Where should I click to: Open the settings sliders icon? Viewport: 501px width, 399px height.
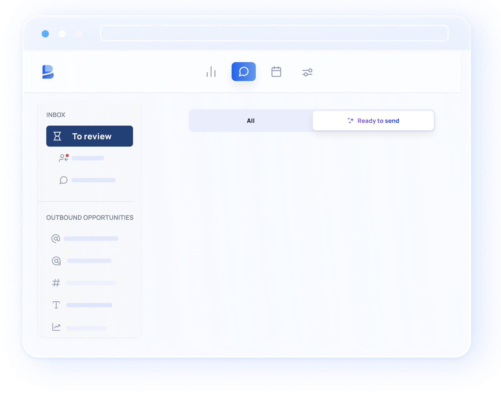point(307,72)
